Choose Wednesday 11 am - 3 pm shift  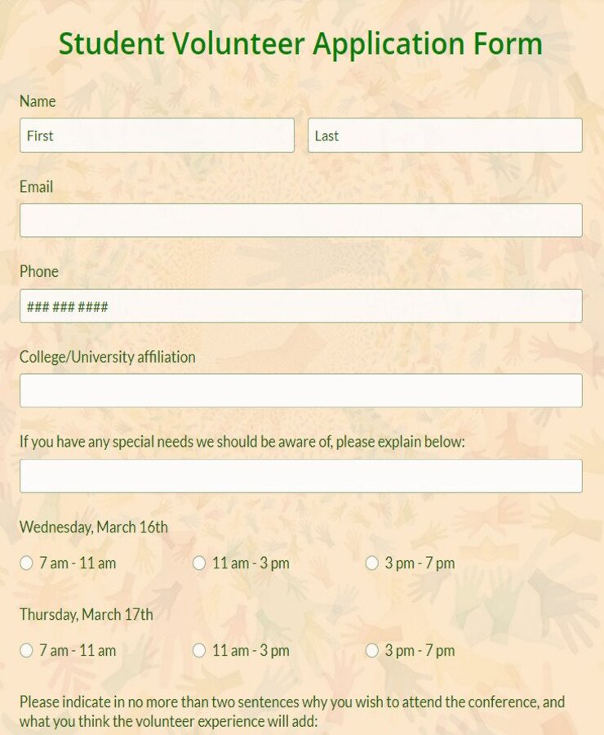point(199,563)
